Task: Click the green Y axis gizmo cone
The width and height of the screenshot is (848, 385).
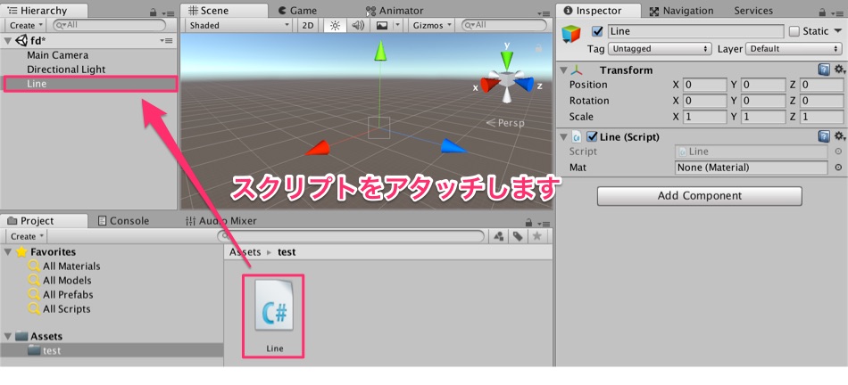Action: pyautogui.click(x=507, y=61)
